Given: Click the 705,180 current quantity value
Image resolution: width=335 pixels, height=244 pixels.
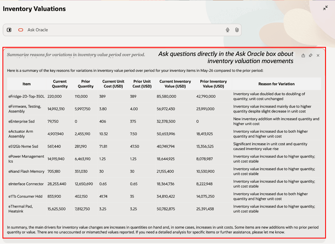Looking at the screenshot, I should 54,171.
